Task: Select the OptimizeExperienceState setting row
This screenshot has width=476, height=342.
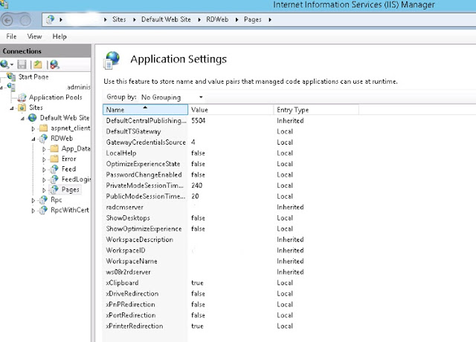Action: click(231, 164)
